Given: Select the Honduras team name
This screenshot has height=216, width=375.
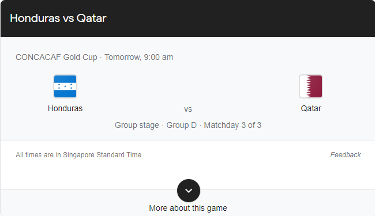Looking at the screenshot, I should coord(65,109).
